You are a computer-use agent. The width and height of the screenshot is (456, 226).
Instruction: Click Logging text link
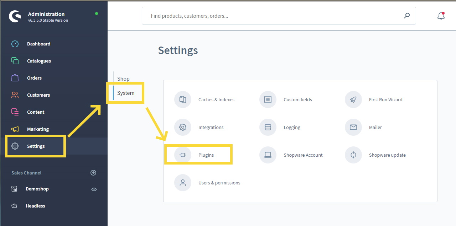coord(292,127)
